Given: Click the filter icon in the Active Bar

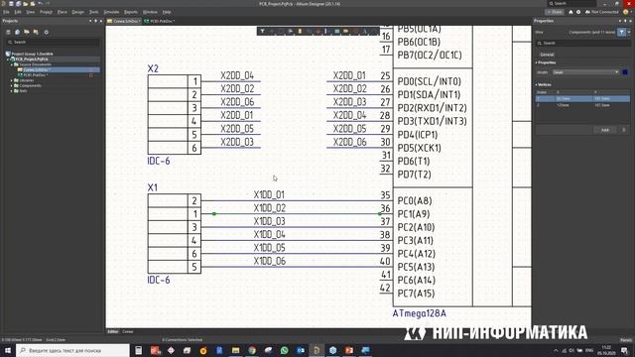Looking at the screenshot, I should point(262,31).
